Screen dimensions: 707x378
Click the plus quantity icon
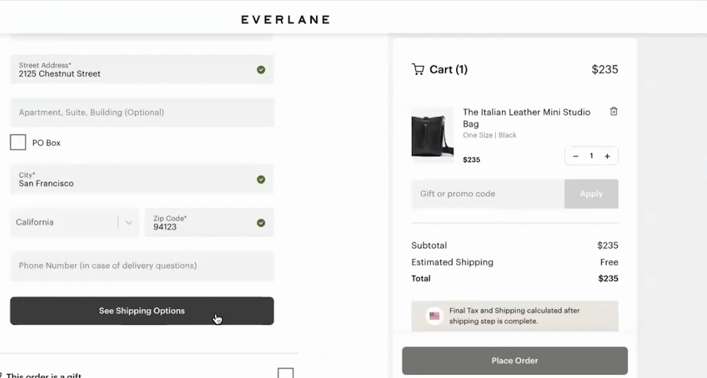pos(607,156)
